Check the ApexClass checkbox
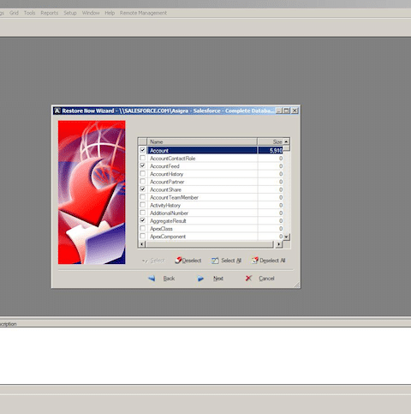 click(142, 228)
